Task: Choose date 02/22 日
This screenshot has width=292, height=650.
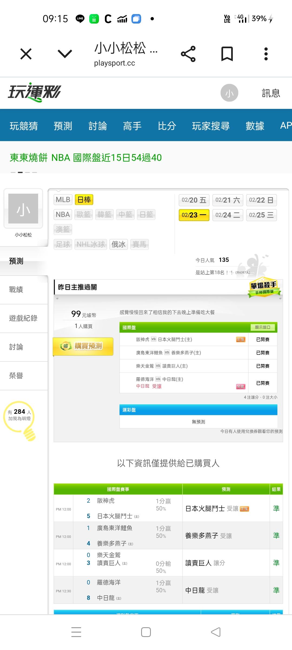Action: 261,200
